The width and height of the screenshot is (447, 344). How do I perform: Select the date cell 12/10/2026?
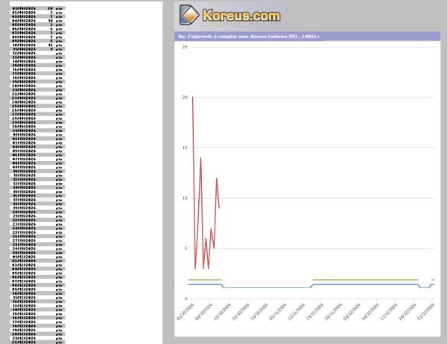pyautogui.click(x=24, y=54)
